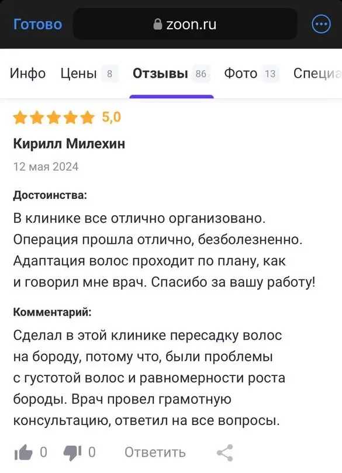The image size is (342, 473).
Task: Tap the like counter showing 0
Action: point(43,453)
